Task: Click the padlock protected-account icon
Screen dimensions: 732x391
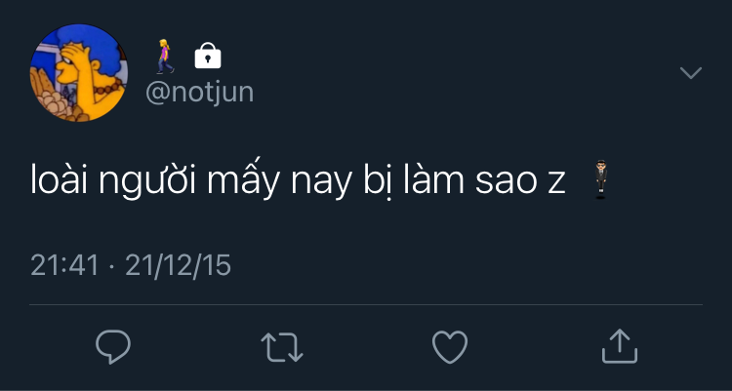Action: 208,57
